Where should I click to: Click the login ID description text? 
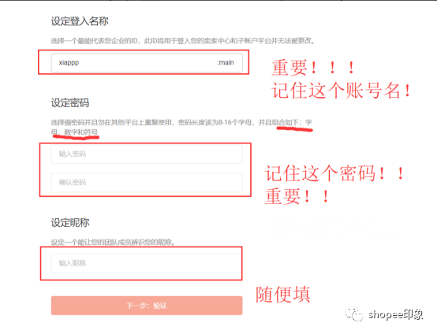point(182,41)
